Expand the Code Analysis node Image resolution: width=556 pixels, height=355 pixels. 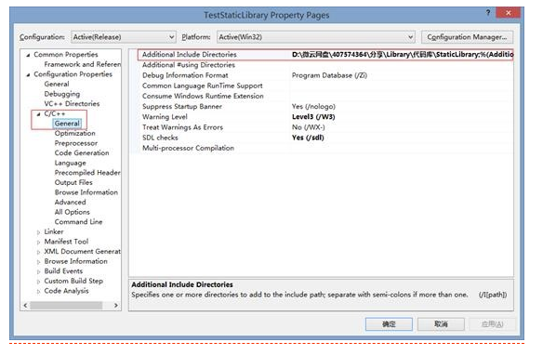coord(38,292)
